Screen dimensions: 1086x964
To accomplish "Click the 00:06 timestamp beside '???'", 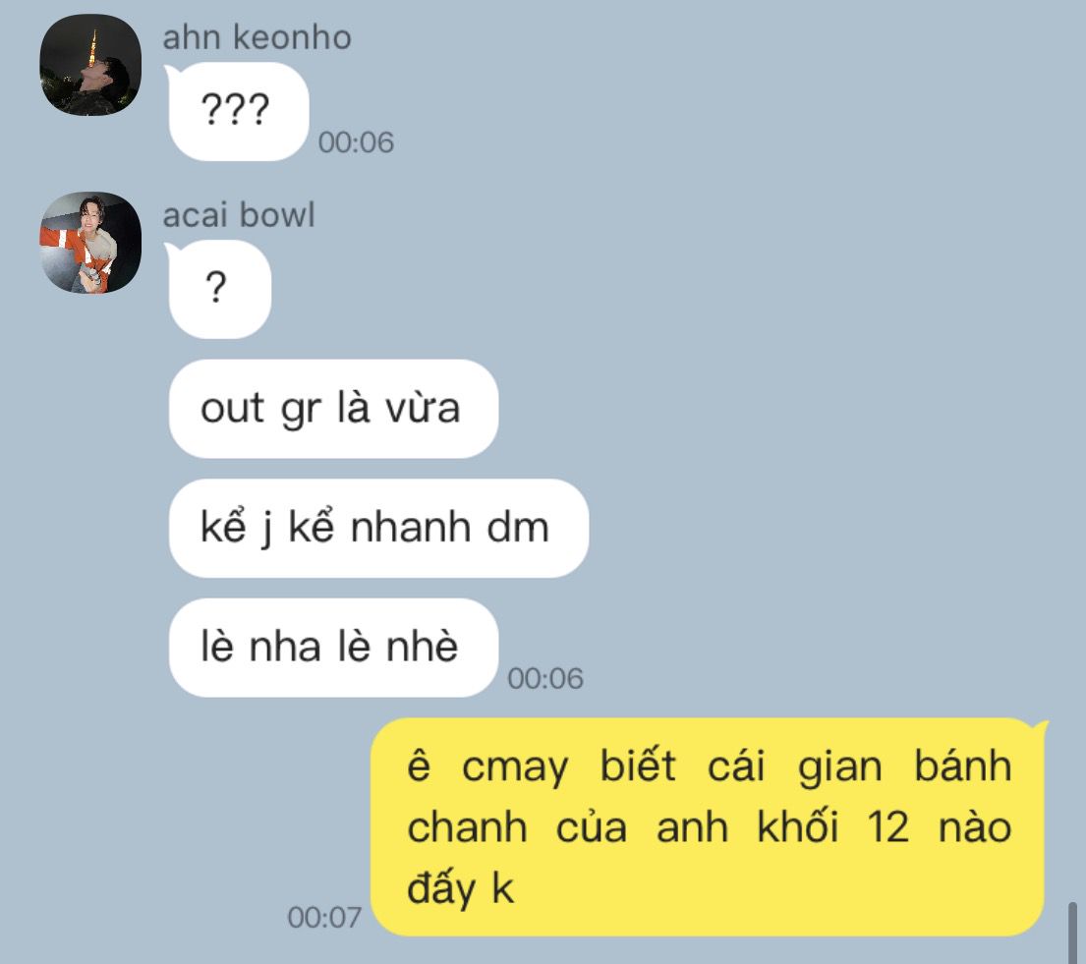I will 356,142.
